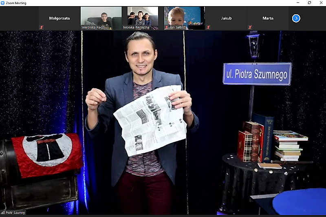Close the Zoom Meeting window
Viewport: 326px width, 217px height.
tap(321, 3)
